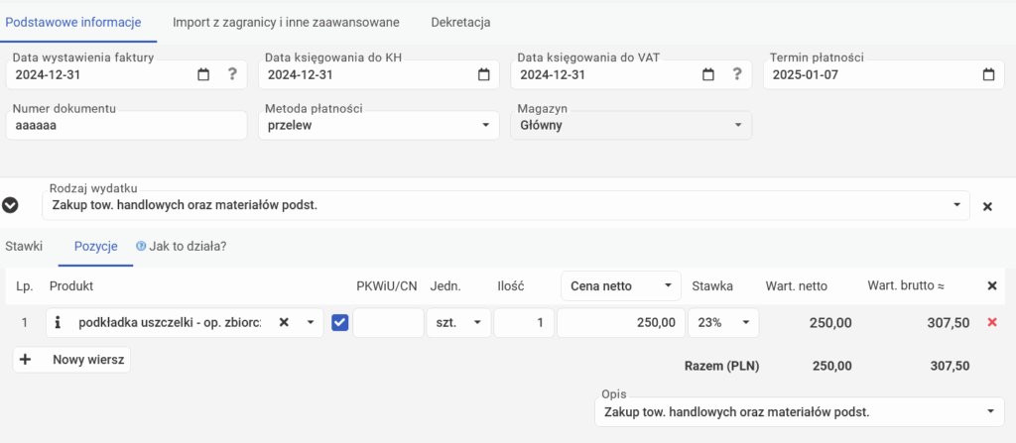Add a new row with Nowy wiersz
The height and width of the screenshot is (443, 1016).
click(x=71, y=360)
